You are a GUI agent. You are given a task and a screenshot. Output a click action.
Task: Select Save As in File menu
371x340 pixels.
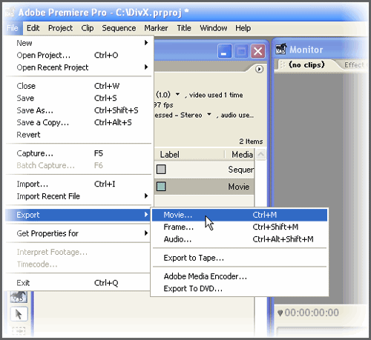point(79,110)
